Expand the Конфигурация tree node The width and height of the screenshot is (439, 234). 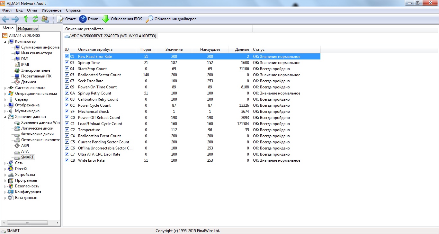[5, 192]
